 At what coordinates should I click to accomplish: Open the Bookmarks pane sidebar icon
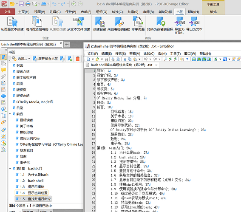tap(3, 57)
